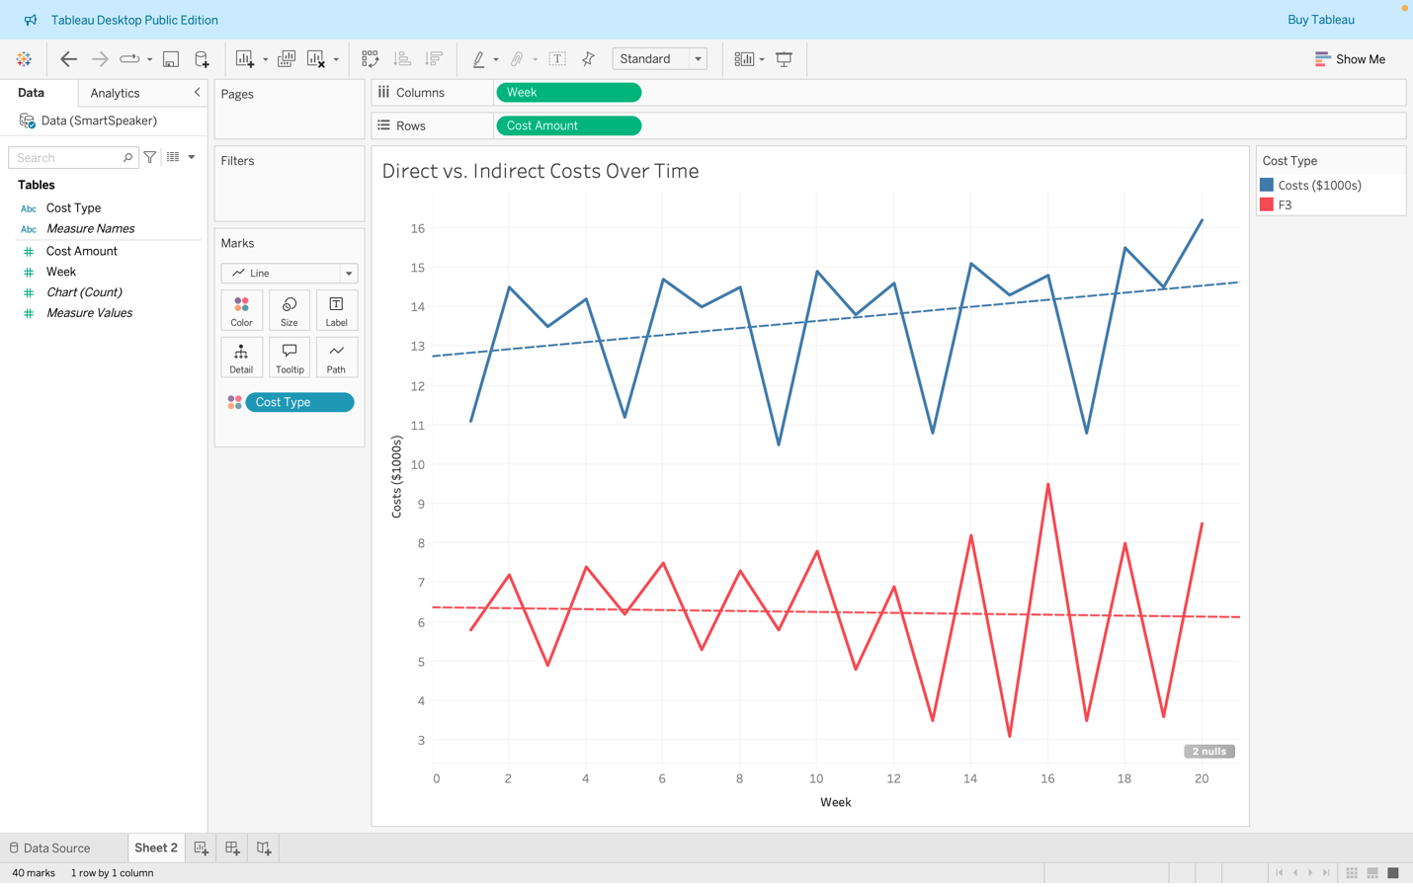Click the Buy Tableau link

click(x=1320, y=20)
